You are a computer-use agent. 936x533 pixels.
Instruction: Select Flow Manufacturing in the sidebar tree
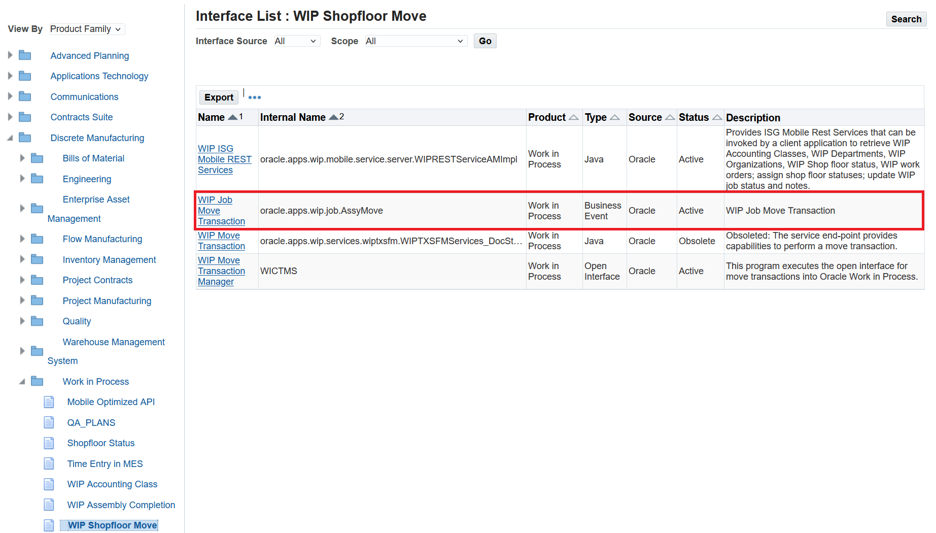click(x=102, y=239)
